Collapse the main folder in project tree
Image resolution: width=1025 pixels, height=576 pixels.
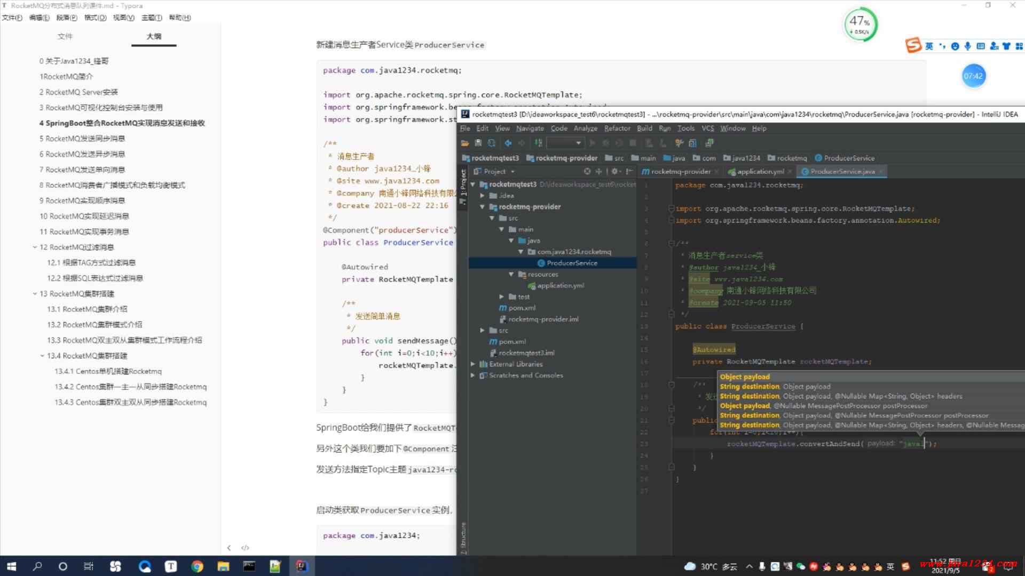pos(502,229)
